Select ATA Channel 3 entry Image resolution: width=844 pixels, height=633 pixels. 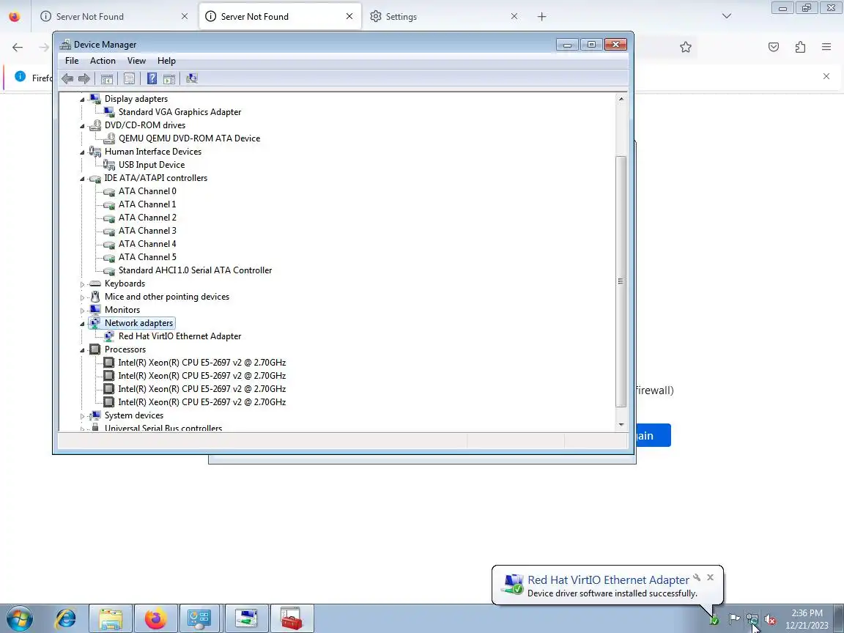tap(147, 230)
